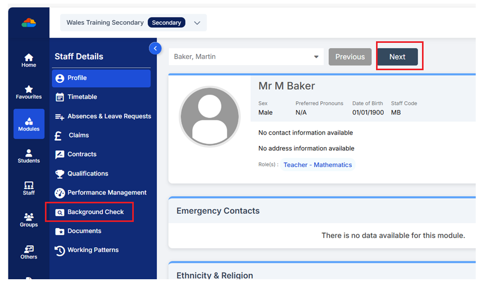Open Favourites star icon
The height and width of the screenshot is (288, 500).
tap(28, 92)
